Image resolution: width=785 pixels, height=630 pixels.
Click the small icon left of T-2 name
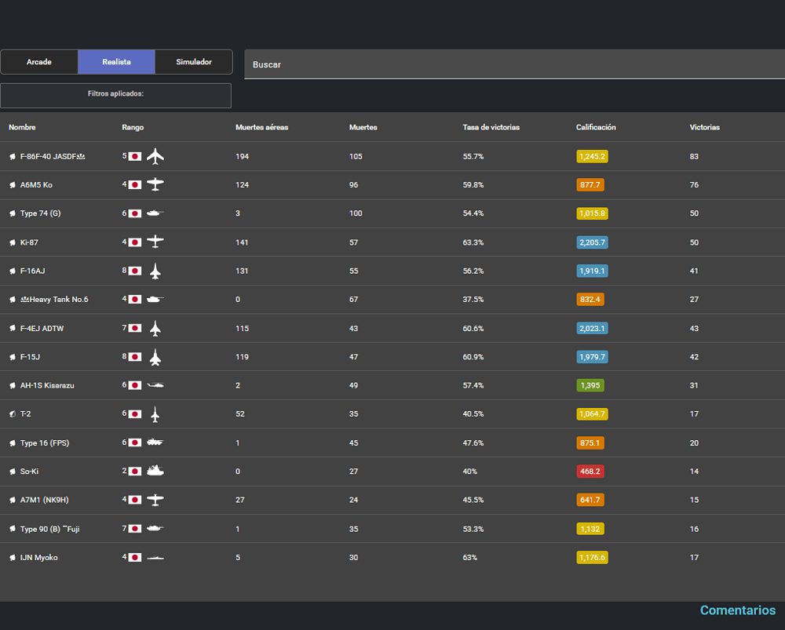pyautogui.click(x=13, y=413)
